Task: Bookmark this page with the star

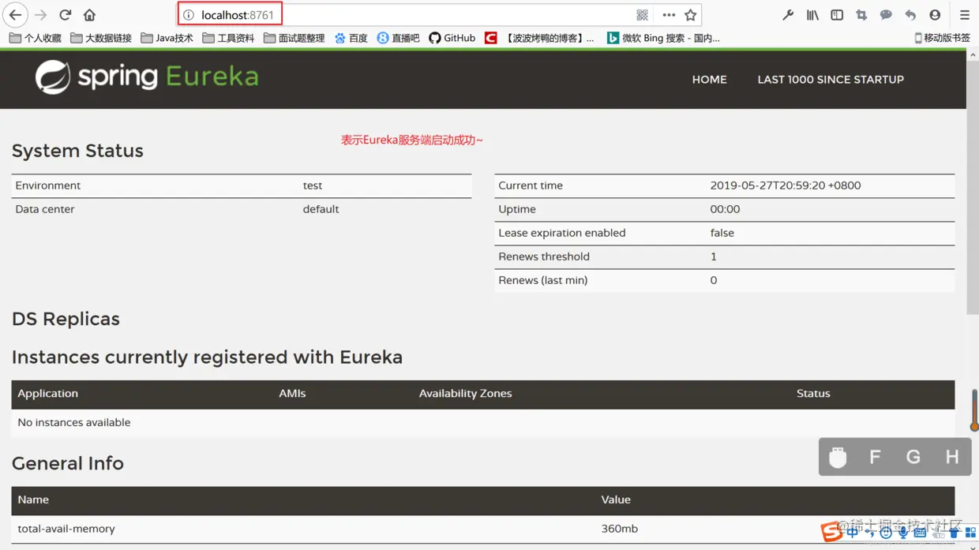Action: click(x=691, y=15)
